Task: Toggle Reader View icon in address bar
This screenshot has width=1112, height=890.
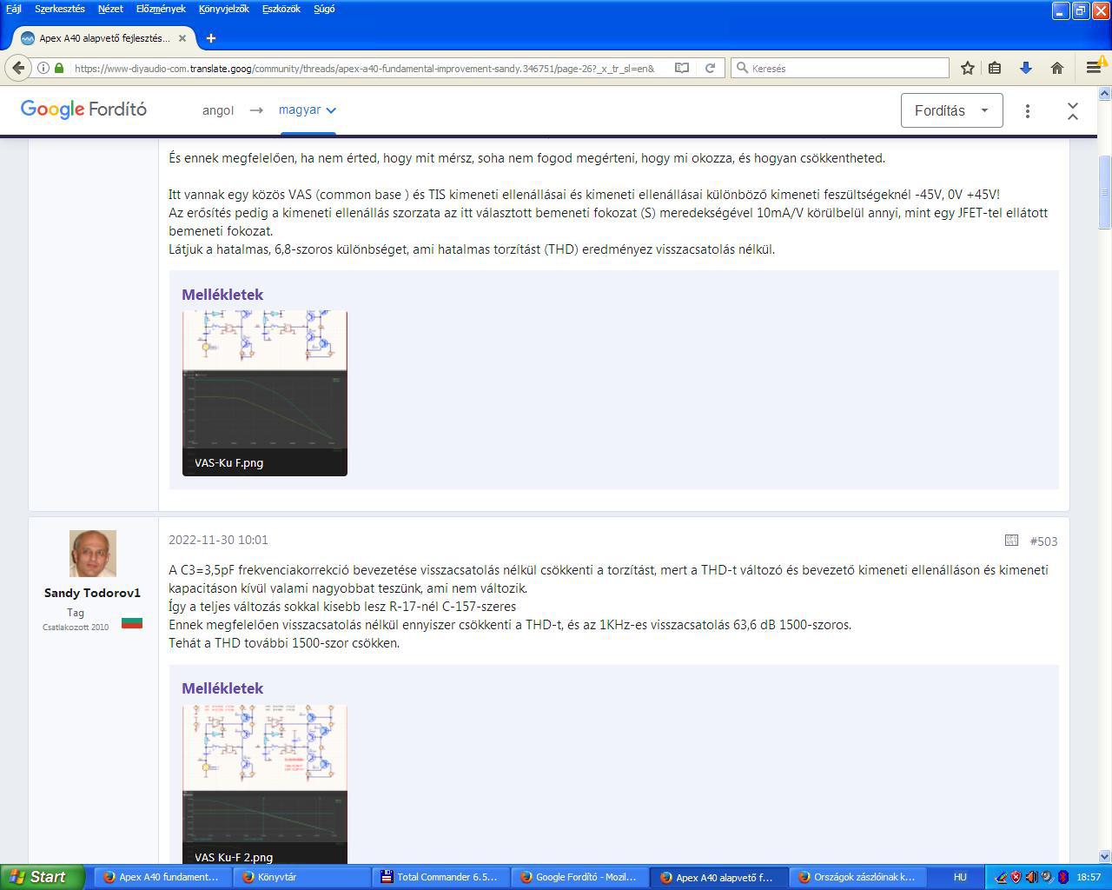Action: click(x=682, y=68)
